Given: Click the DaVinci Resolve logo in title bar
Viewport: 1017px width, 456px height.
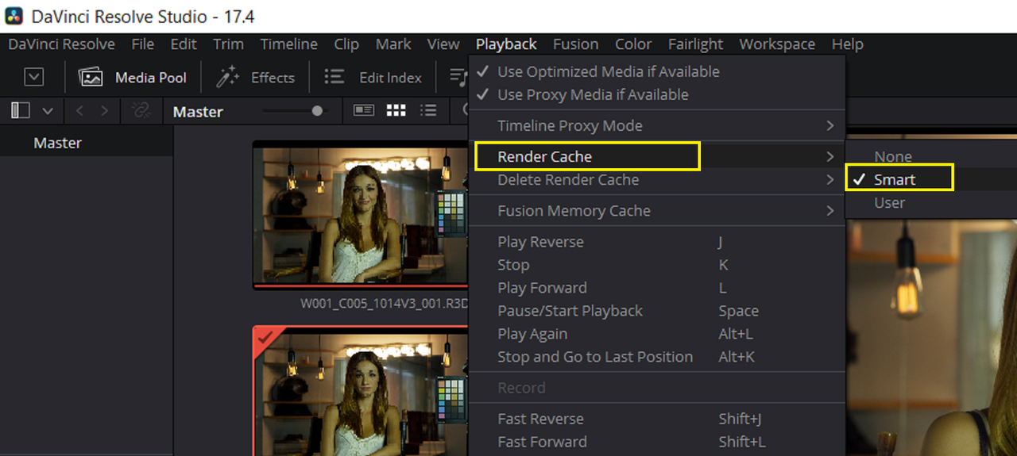Looking at the screenshot, I should (x=14, y=16).
